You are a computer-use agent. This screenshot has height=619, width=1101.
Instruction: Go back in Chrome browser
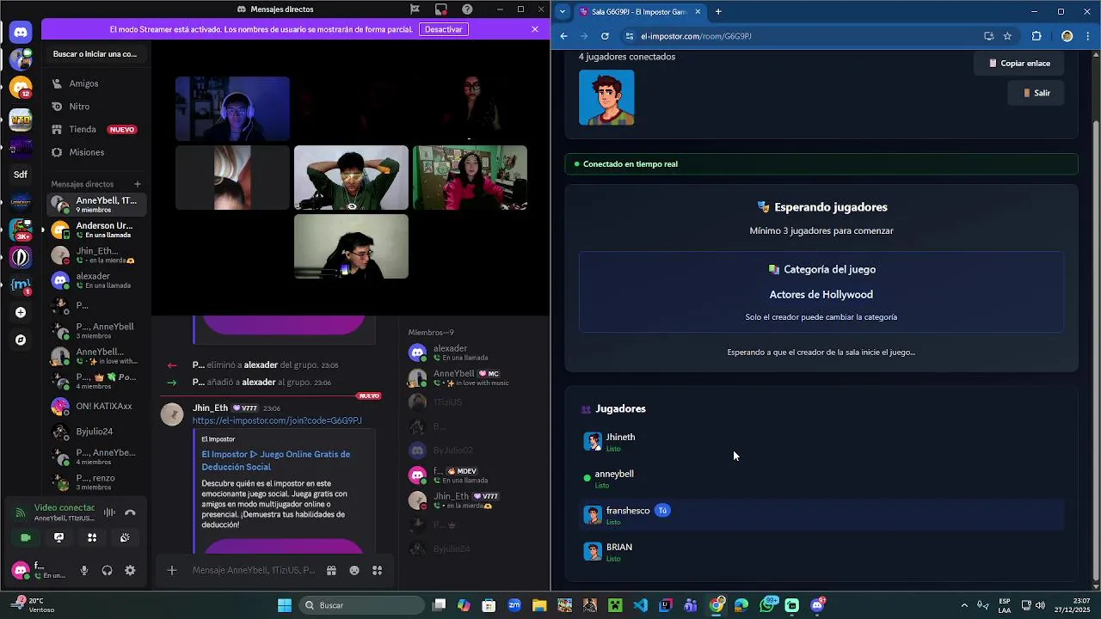(563, 36)
